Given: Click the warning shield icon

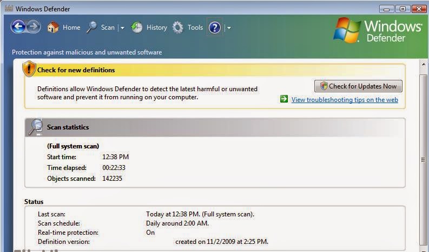Looking at the screenshot, I should click(x=29, y=69).
